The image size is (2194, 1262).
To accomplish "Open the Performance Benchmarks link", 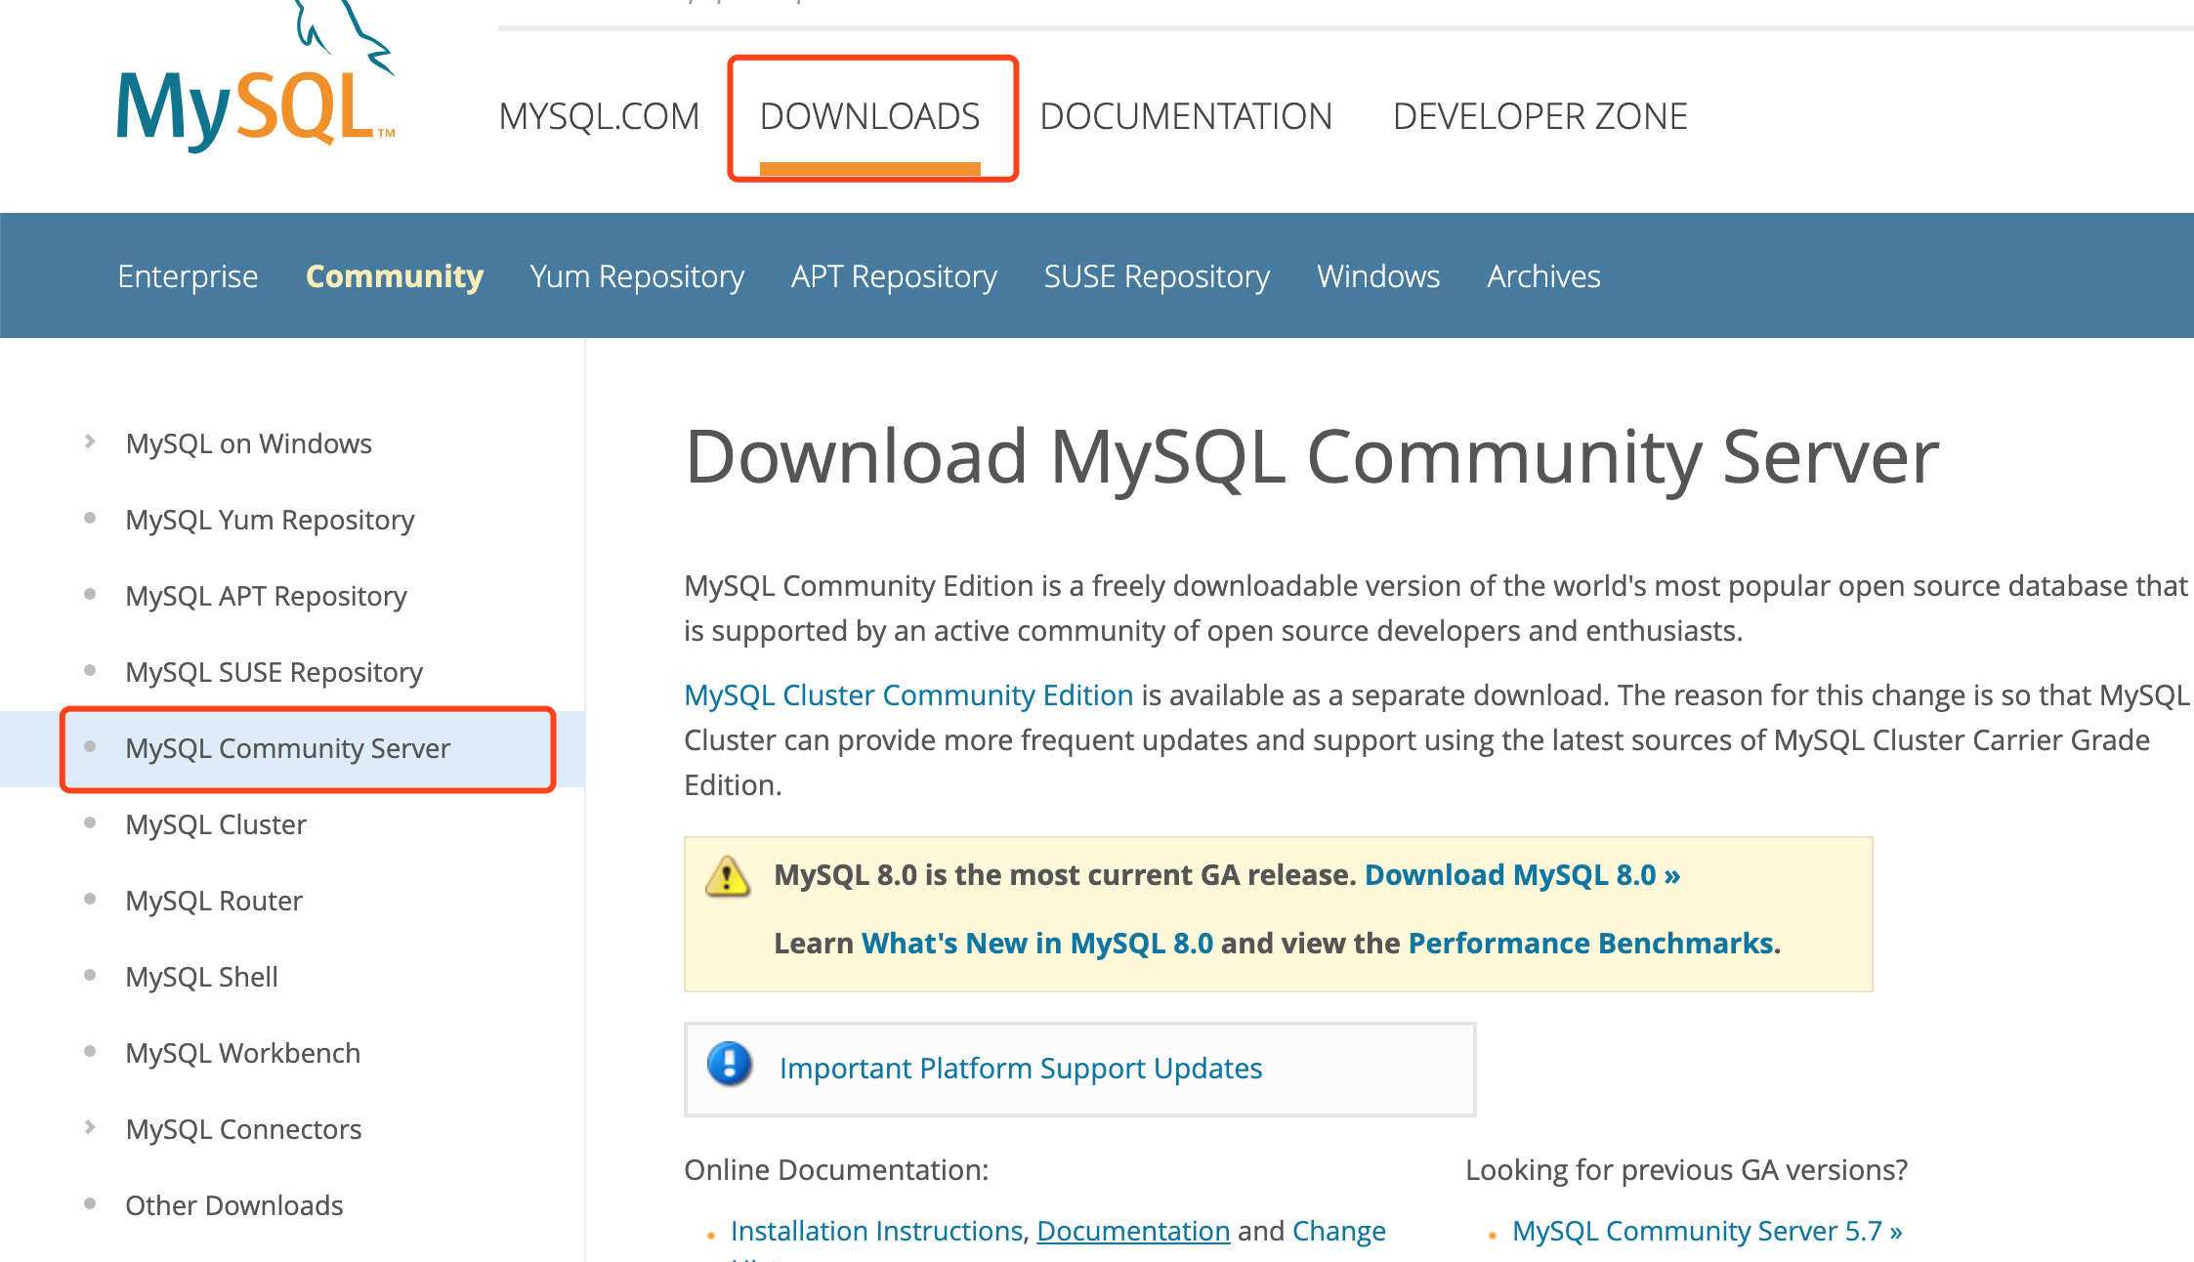I will coord(1593,943).
